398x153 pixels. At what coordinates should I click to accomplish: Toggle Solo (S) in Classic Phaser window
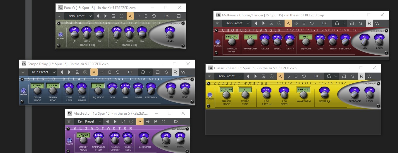353,76
